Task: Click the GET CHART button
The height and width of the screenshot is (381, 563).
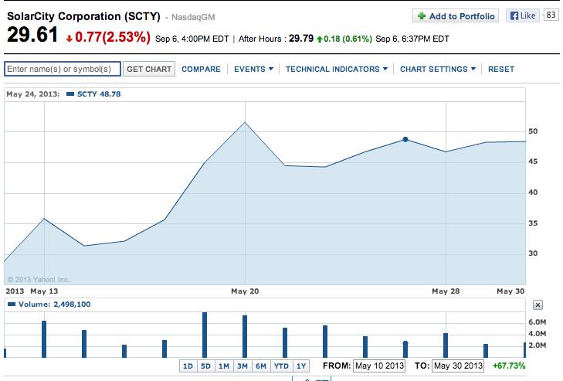Action: coord(149,69)
